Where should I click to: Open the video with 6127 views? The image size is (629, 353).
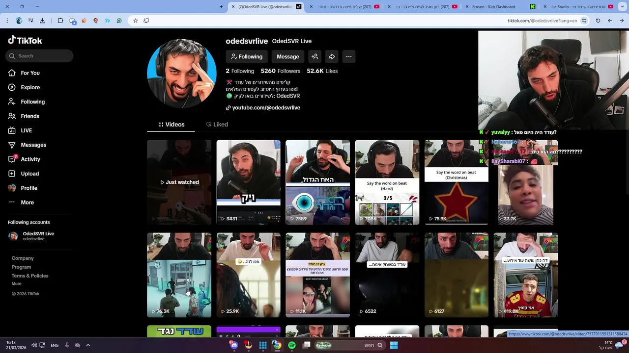(x=457, y=275)
